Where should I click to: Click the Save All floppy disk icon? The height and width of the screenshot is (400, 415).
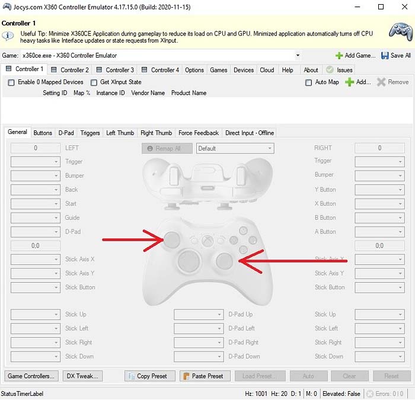coord(385,56)
